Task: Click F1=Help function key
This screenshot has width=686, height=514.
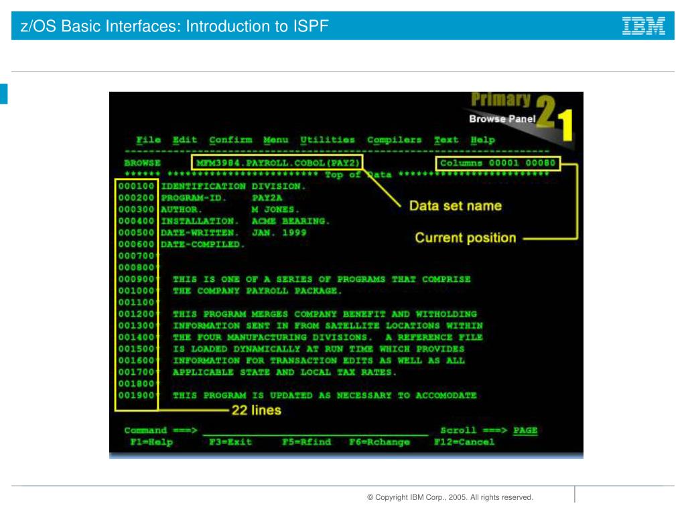Action: point(151,442)
